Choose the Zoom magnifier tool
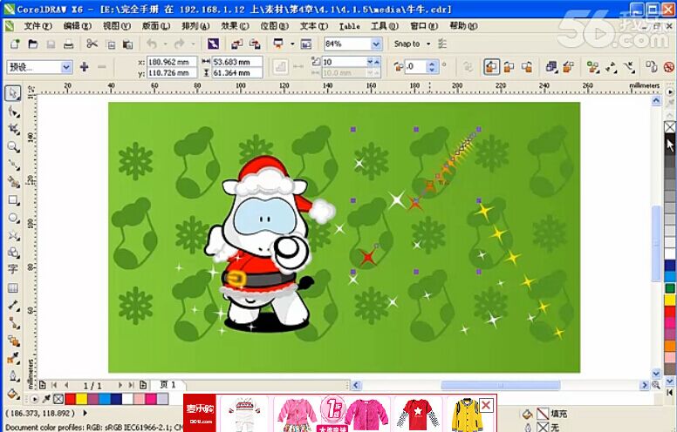This screenshot has height=432, width=677. point(13,147)
